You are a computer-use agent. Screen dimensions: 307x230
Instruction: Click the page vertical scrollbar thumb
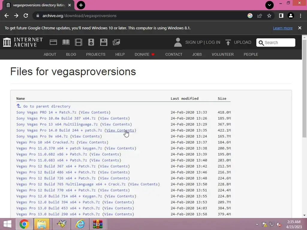pyautogui.click(x=305, y=88)
